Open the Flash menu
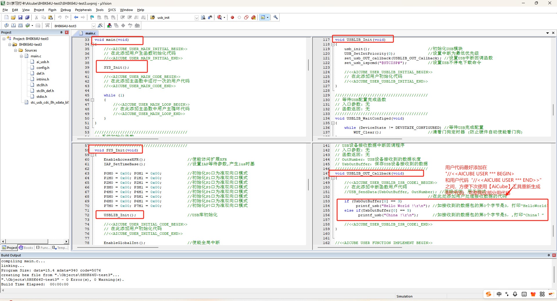The image size is (557, 301). point(52,10)
